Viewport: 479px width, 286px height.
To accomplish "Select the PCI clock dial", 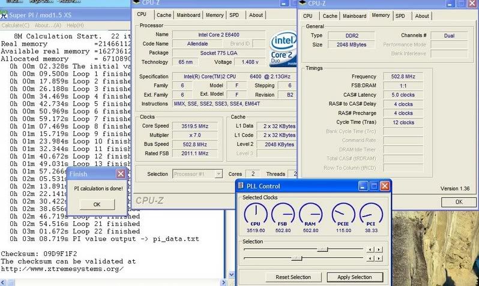I will (371, 215).
